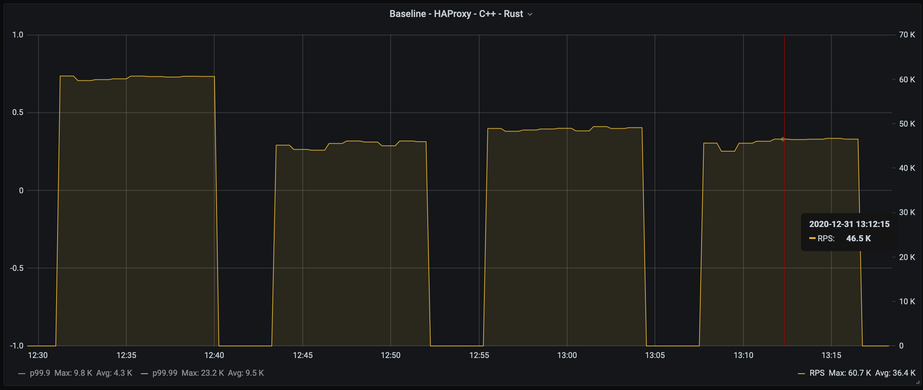Click the 13:00 time axis label

pos(567,355)
